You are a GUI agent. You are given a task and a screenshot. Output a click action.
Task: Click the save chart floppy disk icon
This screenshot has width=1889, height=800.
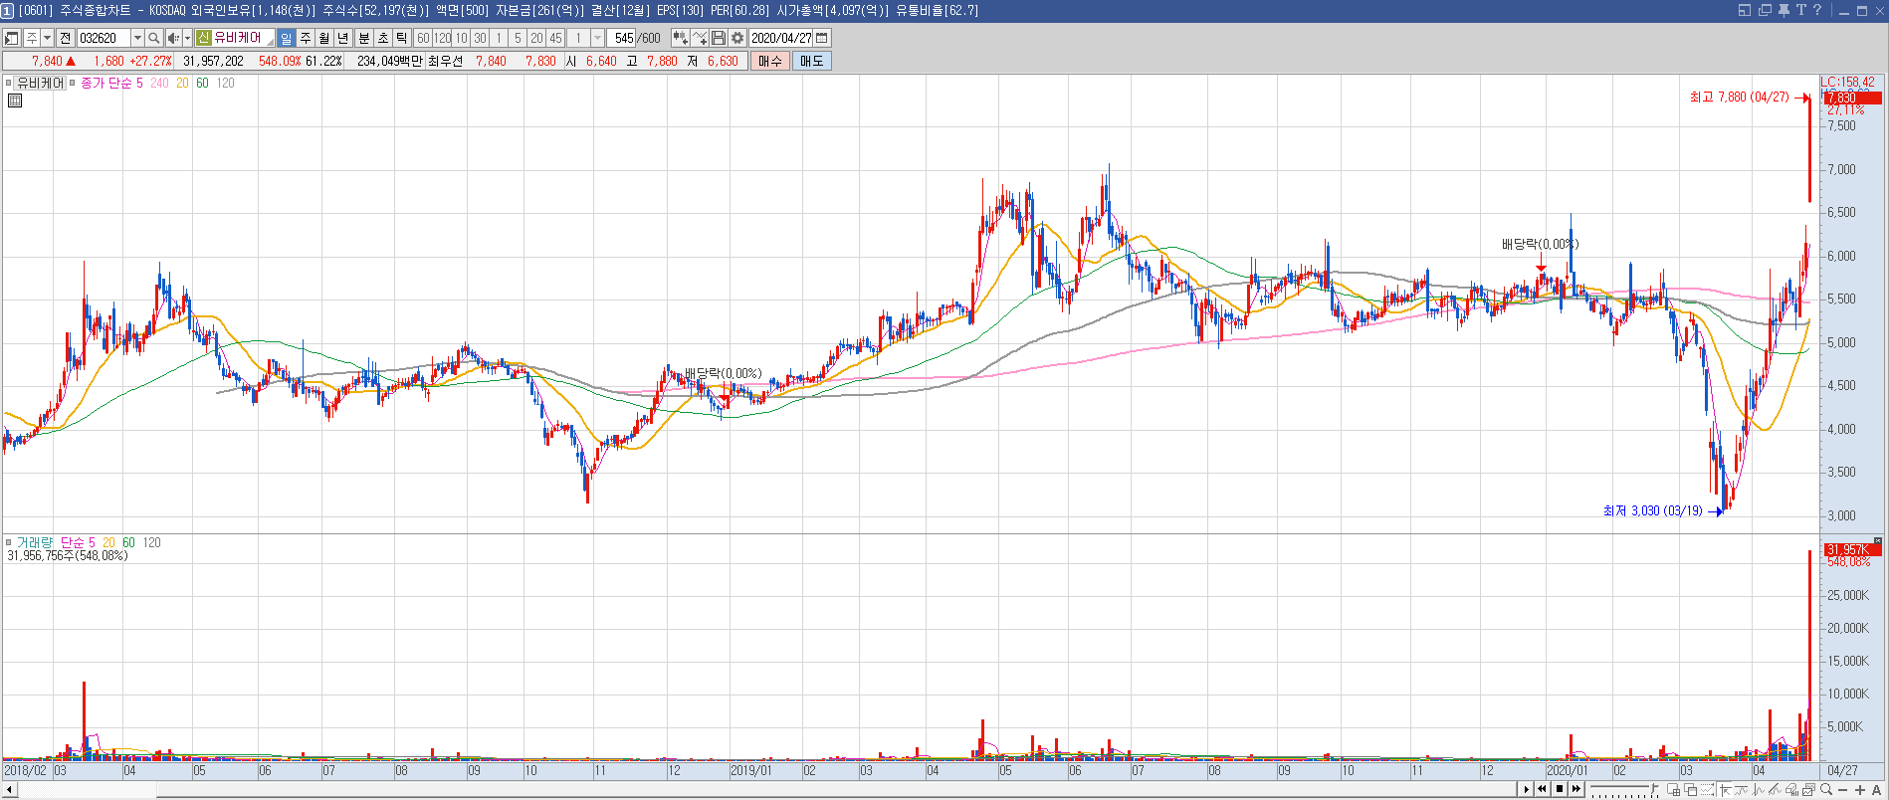pyautogui.click(x=719, y=38)
